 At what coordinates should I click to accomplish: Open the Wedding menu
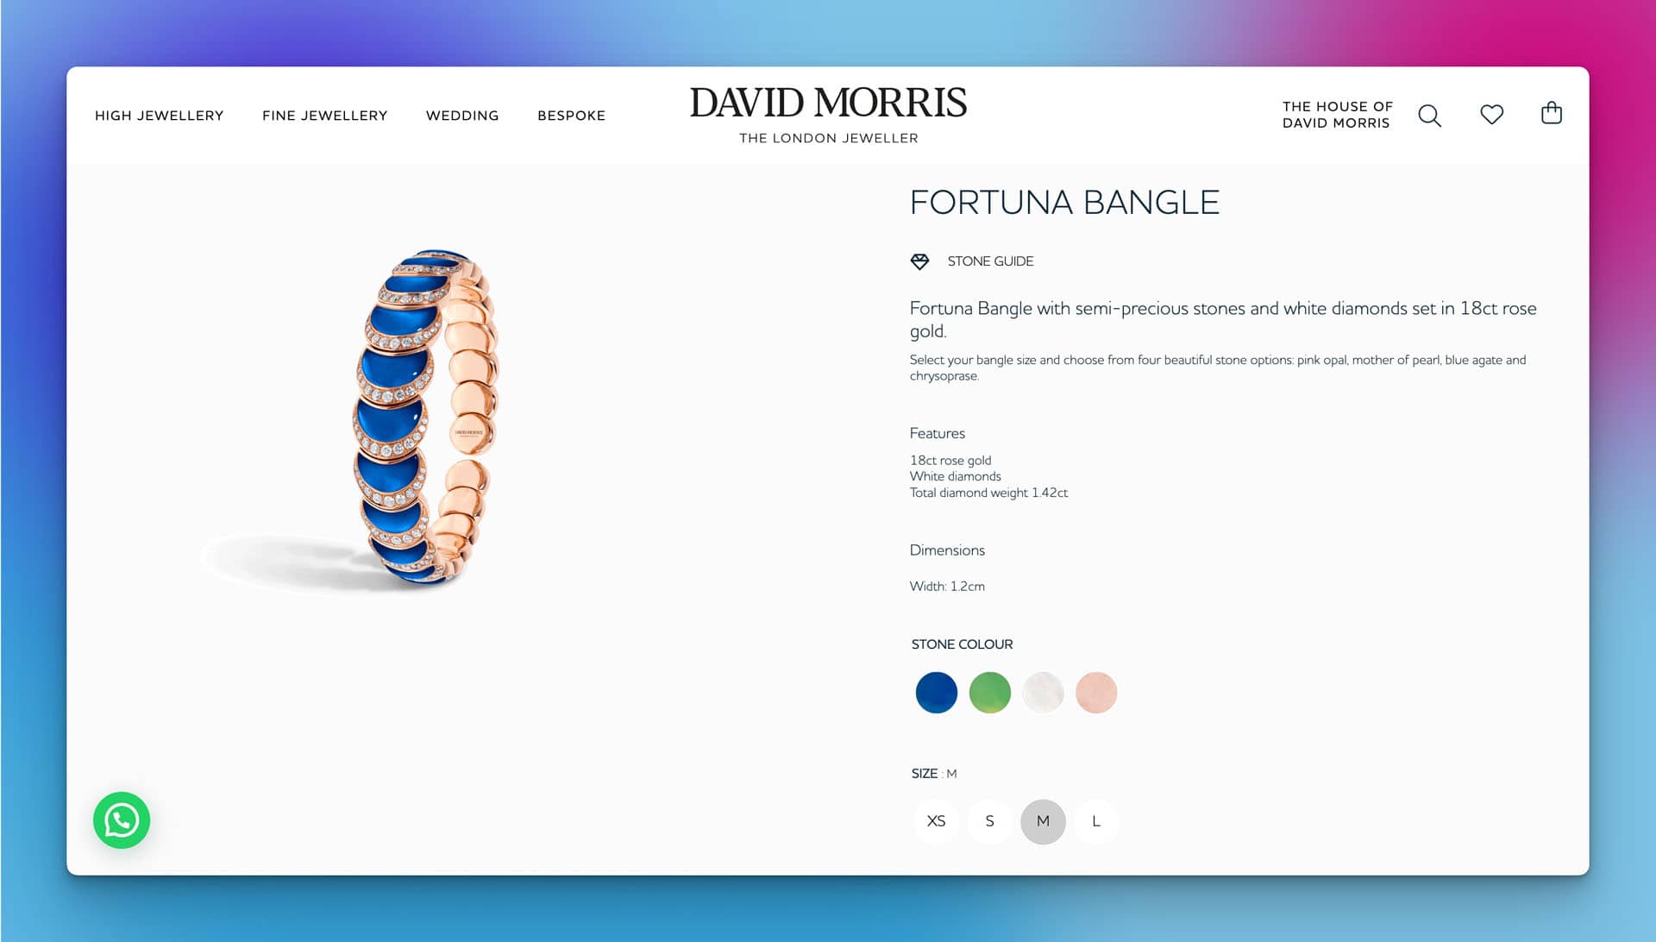coord(462,116)
